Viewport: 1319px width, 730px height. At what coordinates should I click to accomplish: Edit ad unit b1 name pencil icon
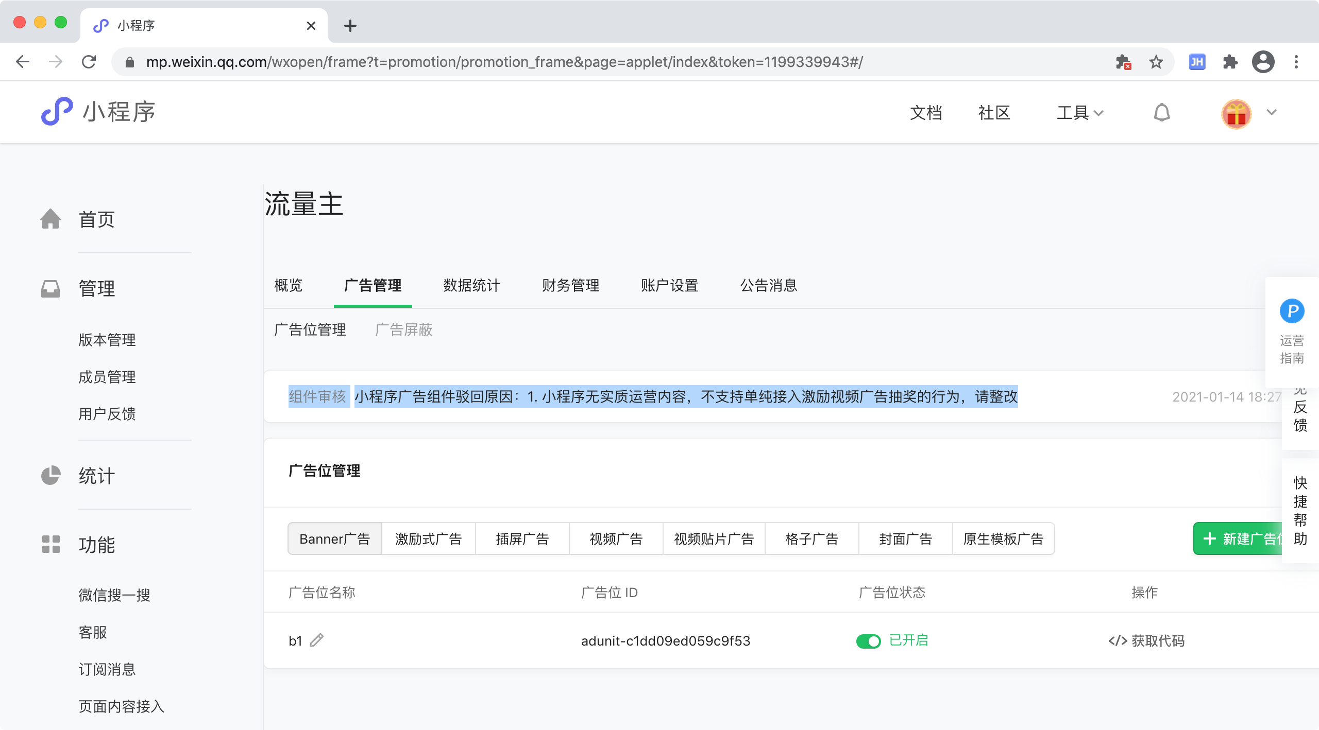316,640
